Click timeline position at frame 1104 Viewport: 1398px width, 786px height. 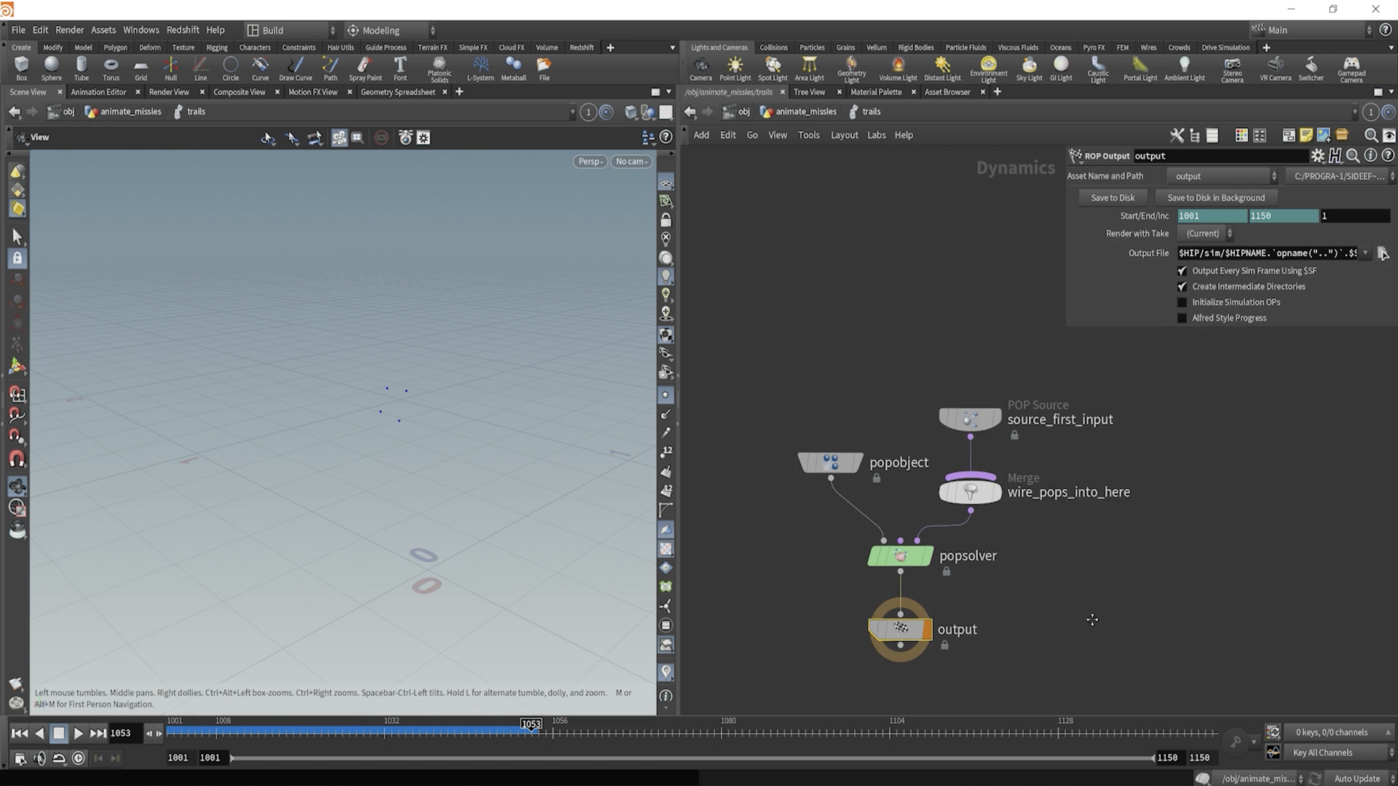[897, 731]
